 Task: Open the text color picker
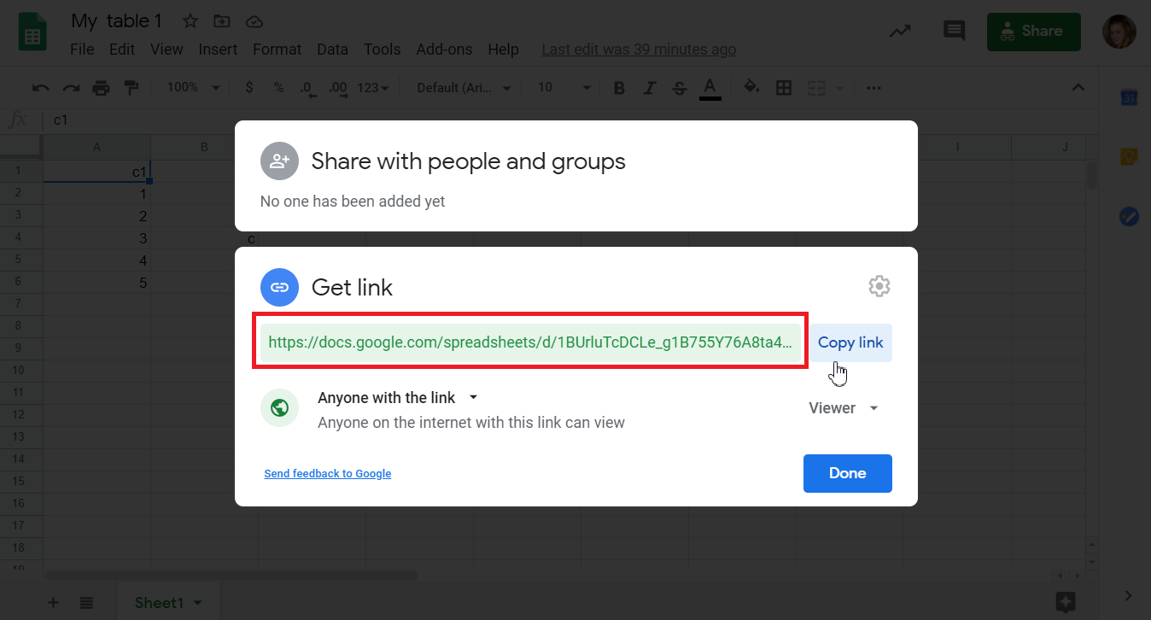pyautogui.click(x=710, y=88)
